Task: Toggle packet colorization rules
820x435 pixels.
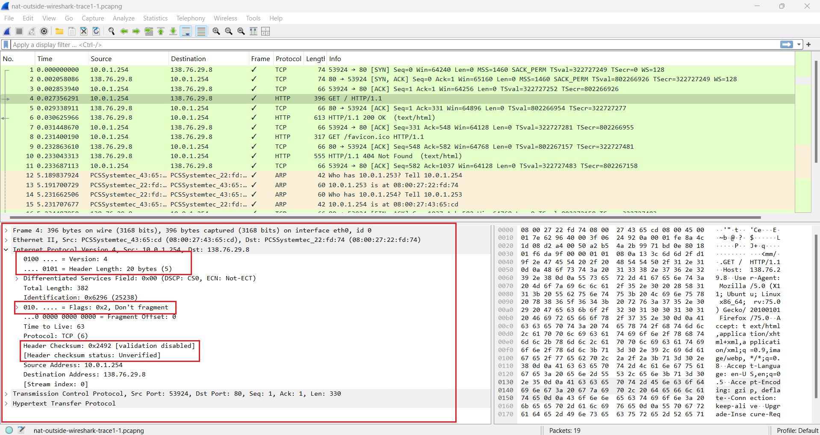Action: [201, 31]
